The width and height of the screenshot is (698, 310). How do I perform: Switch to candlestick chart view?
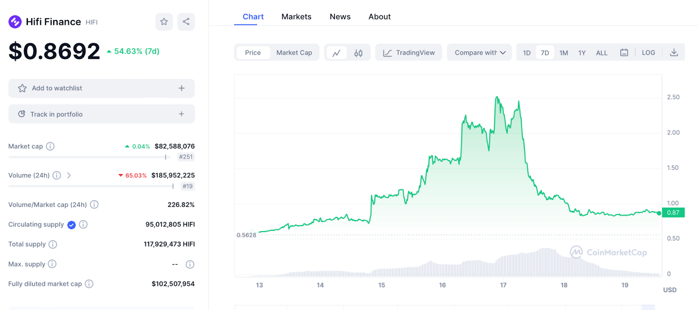click(x=358, y=53)
